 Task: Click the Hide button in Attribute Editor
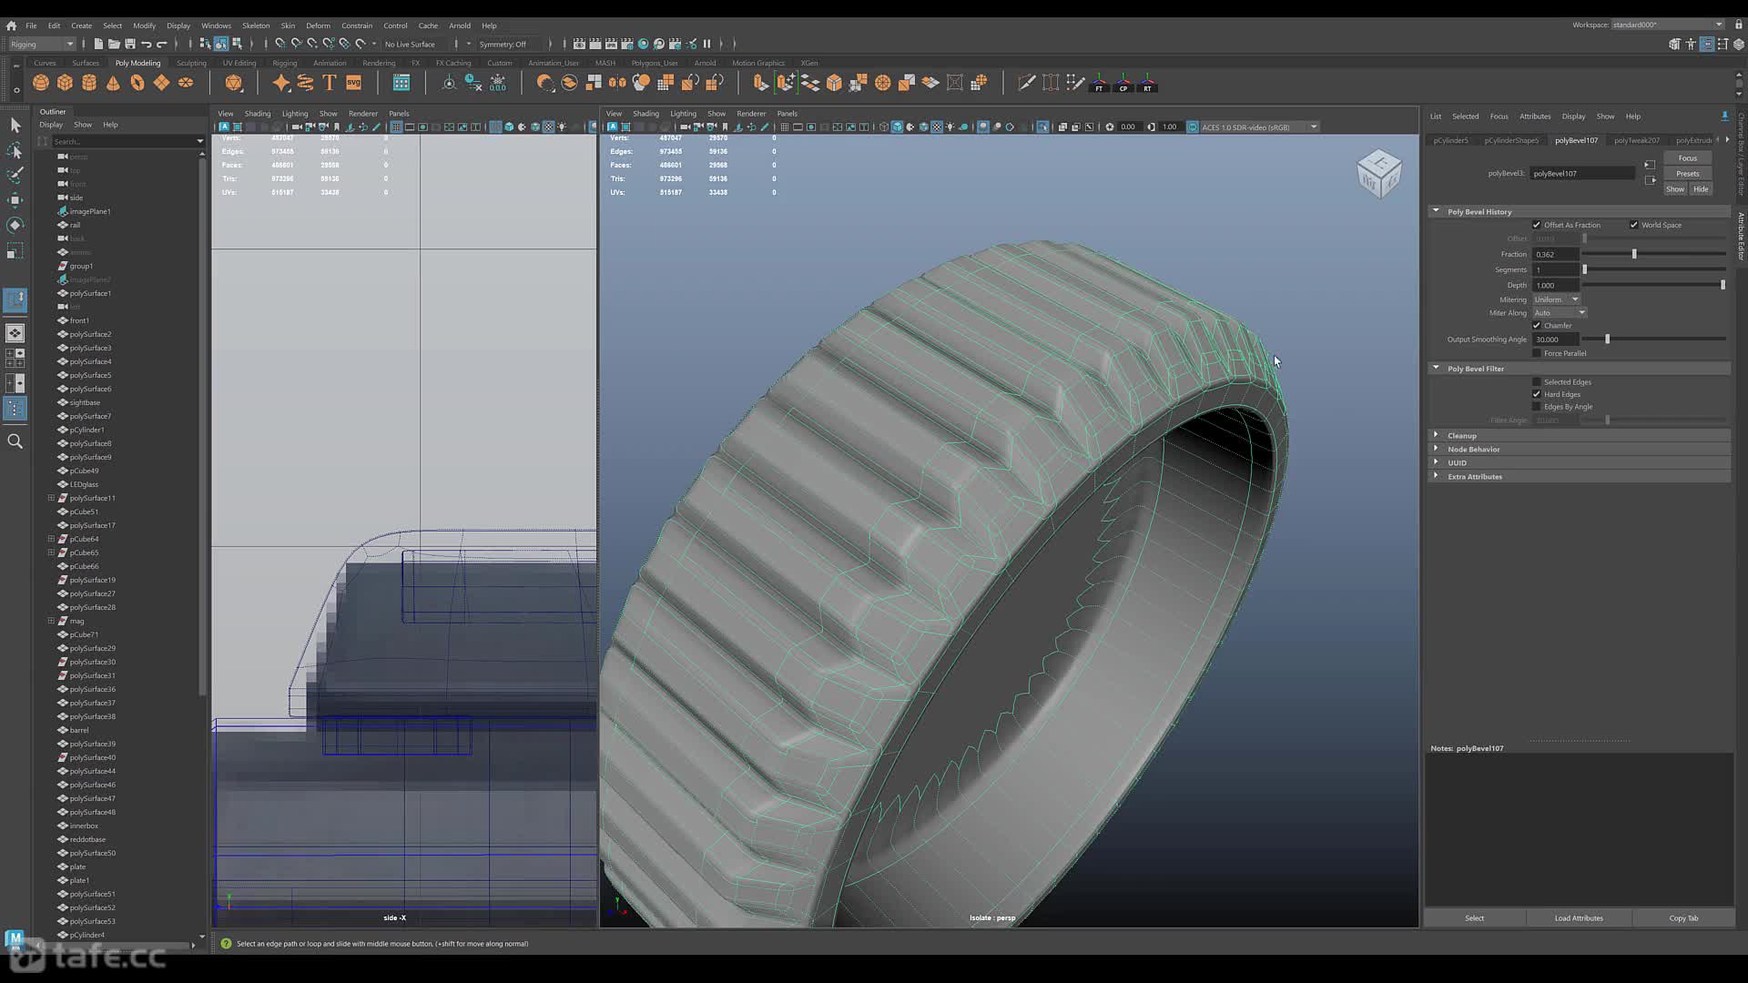click(x=1700, y=189)
